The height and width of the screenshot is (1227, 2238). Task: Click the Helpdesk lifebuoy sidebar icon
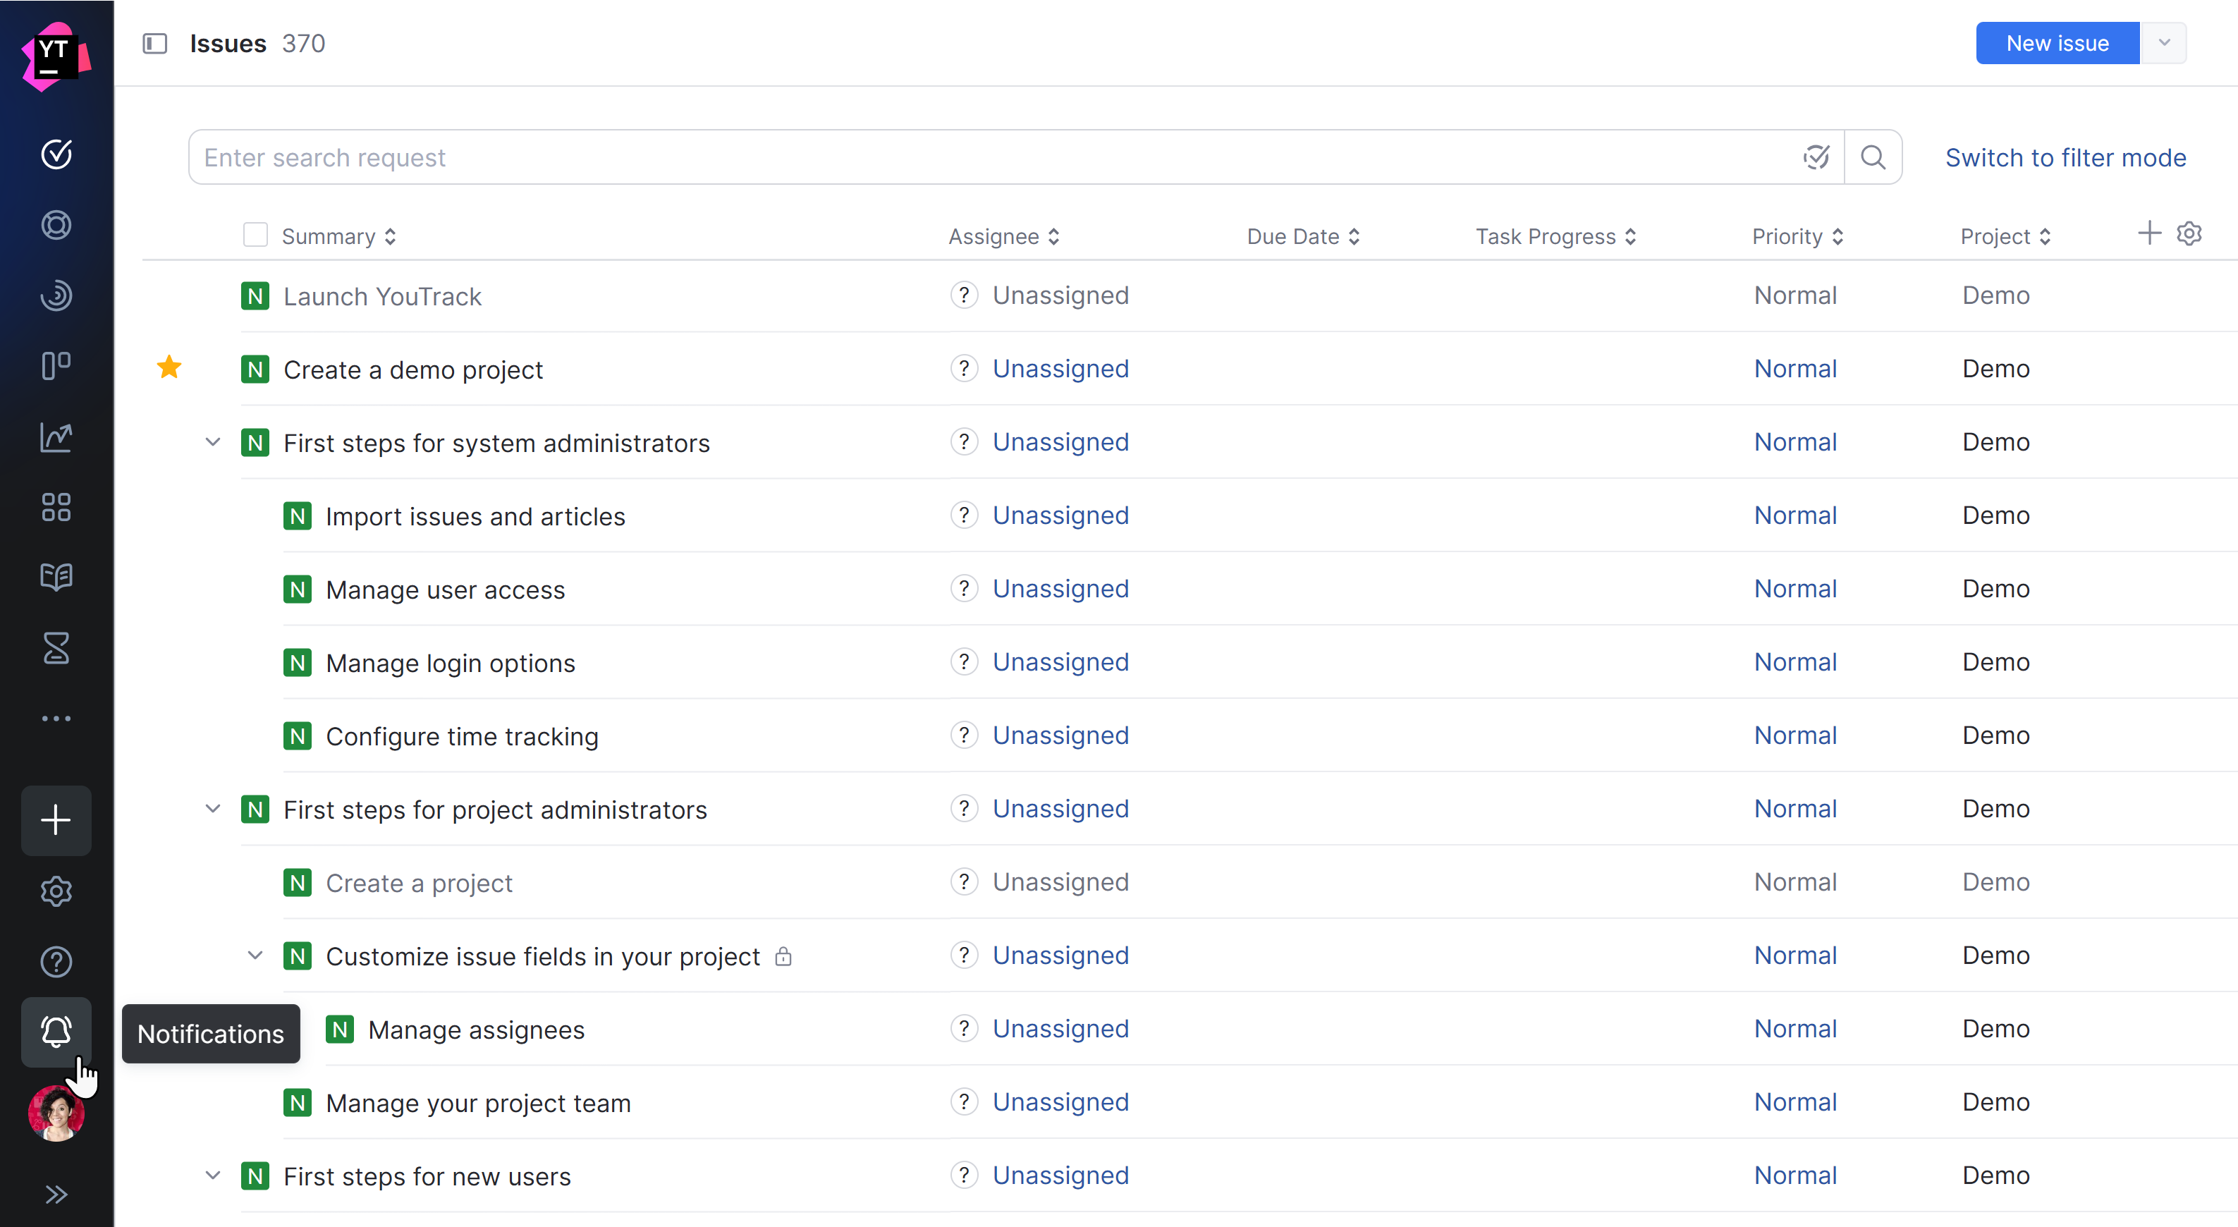click(x=56, y=225)
